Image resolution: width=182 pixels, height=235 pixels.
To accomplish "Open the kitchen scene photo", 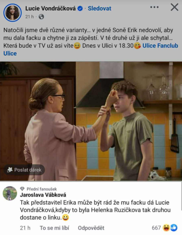I will tap(91, 121).
